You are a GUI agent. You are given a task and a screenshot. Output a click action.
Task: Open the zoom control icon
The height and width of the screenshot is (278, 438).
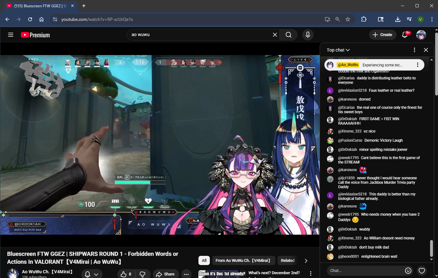click(x=338, y=19)
